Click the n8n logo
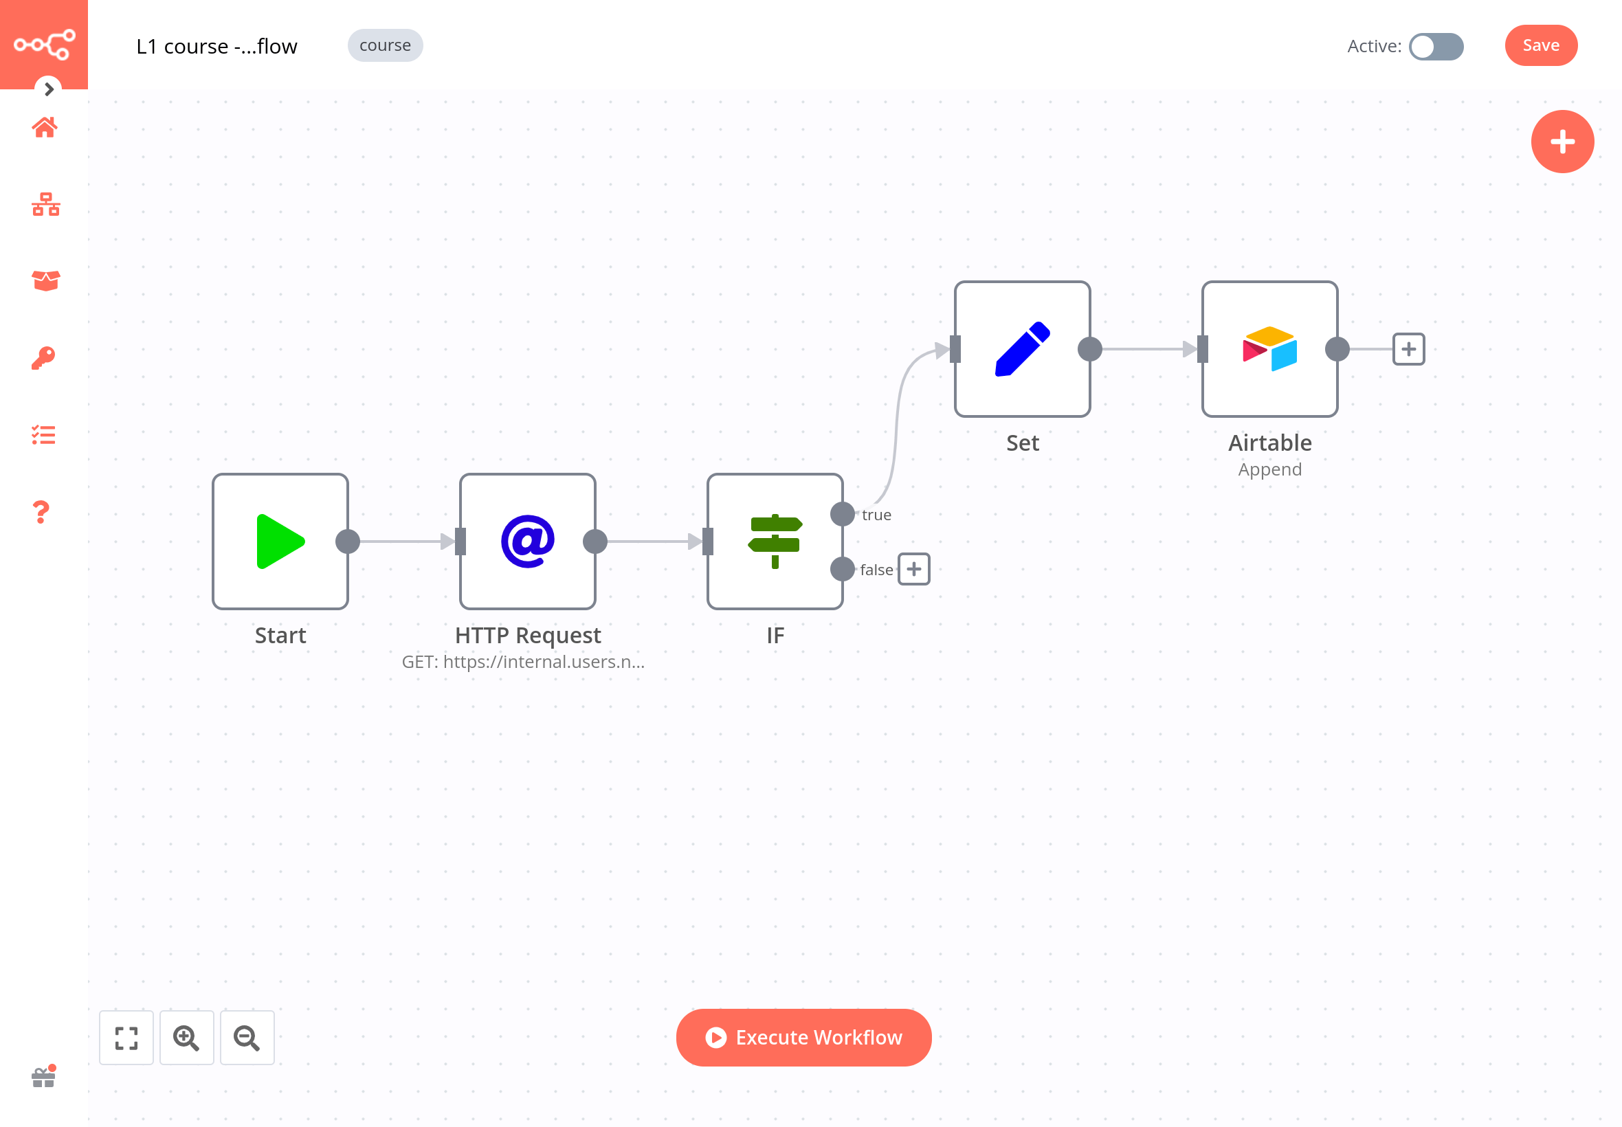Viewport: 1622px width, 1127px height. click(44, 44)
